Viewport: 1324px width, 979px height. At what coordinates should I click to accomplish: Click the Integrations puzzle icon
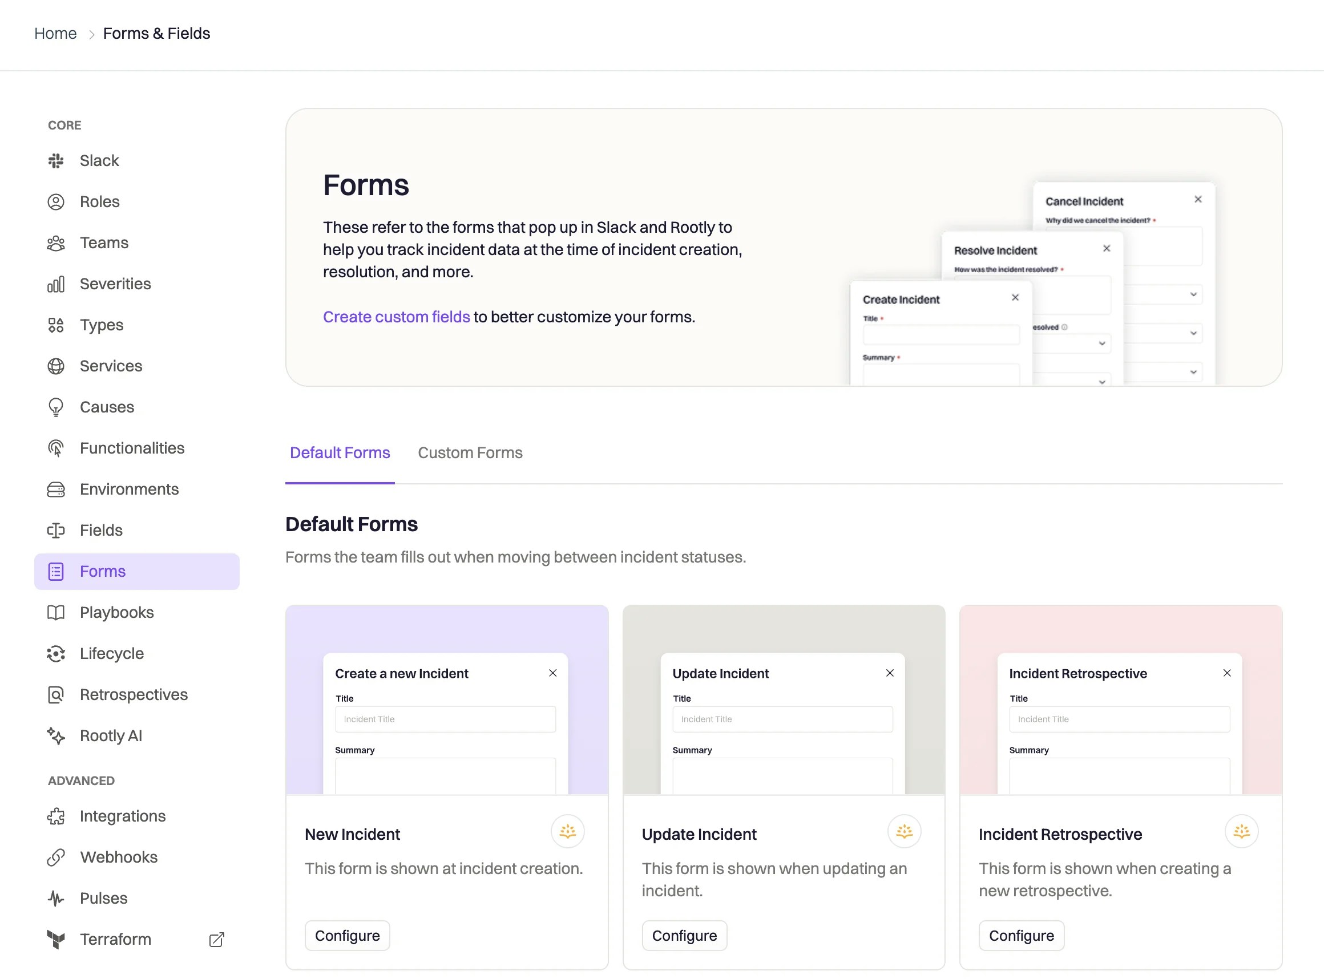[56, 816]
